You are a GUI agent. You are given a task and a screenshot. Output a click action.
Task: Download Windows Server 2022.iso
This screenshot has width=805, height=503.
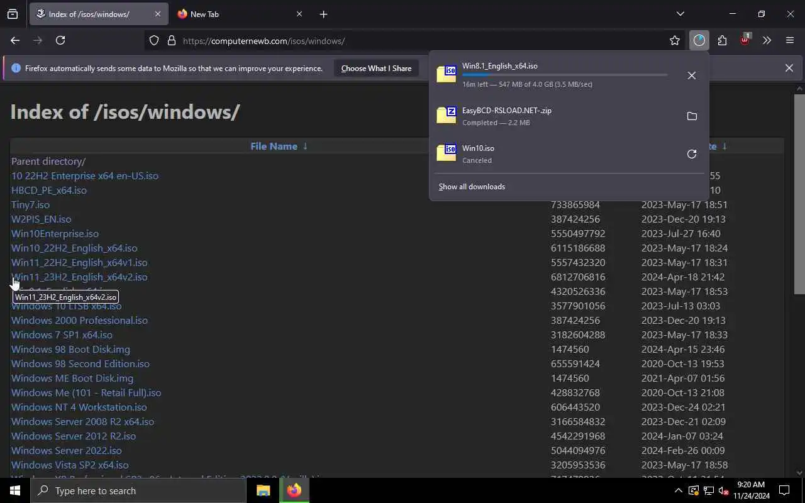67,451
